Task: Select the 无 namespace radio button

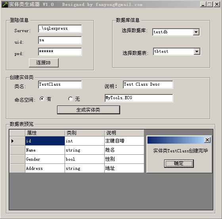Action: (71, 99)
